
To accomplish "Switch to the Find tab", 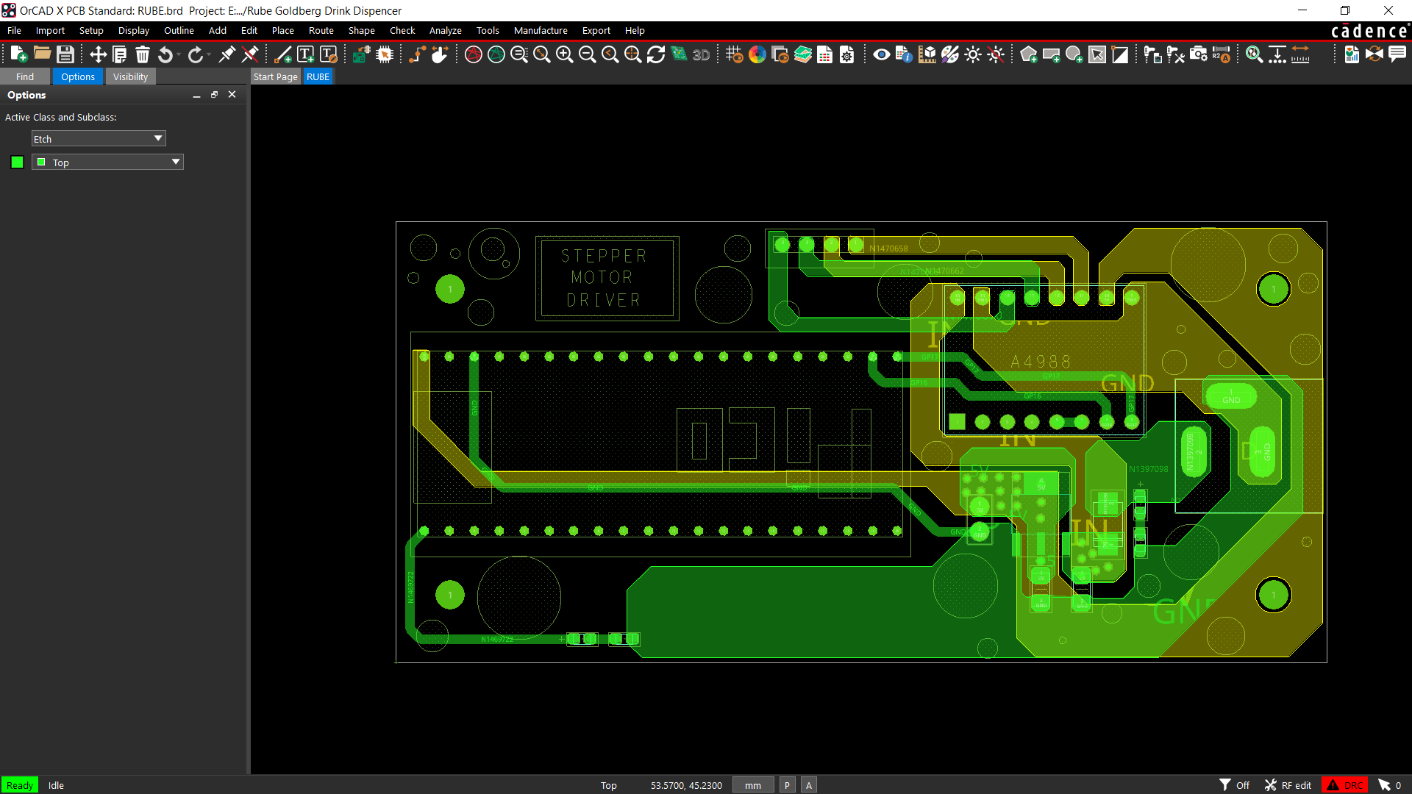I will 25,76.
